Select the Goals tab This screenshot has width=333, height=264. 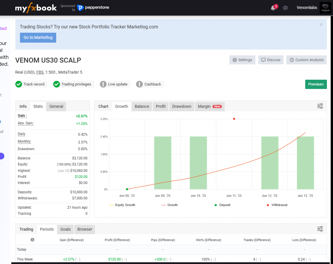[x=65, y=229]
